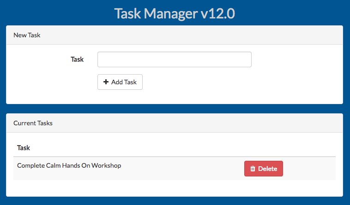Click the word Workshop in the task row

click(106, 165)
